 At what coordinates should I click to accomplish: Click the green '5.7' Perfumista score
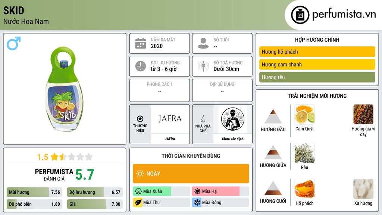(85, 175)
